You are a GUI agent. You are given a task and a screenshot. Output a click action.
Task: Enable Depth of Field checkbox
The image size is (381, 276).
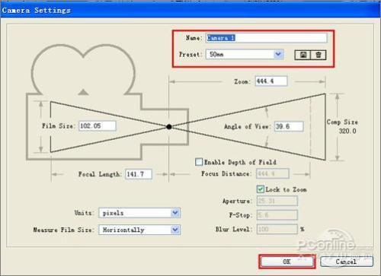pyautogui.click(x=199, y=162)
